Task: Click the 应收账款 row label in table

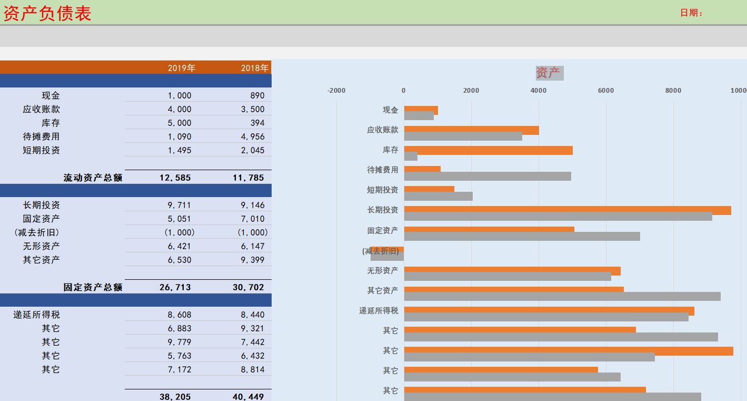Action: [x=42, y=109]
